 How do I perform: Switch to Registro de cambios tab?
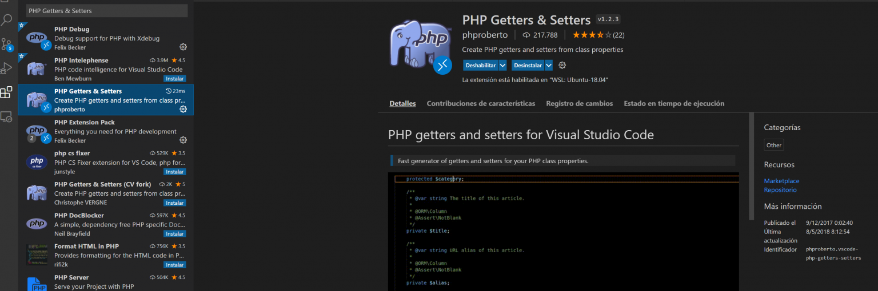tap(579, 103)
